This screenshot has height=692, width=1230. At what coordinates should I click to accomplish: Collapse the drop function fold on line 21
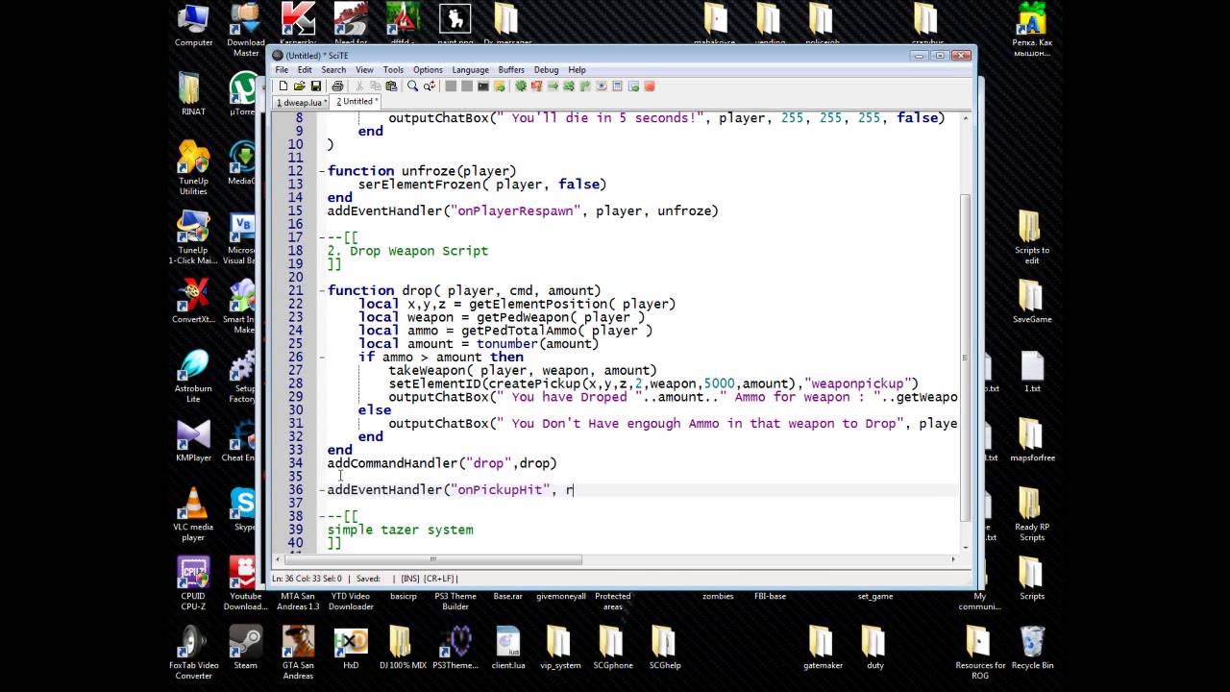322,290
